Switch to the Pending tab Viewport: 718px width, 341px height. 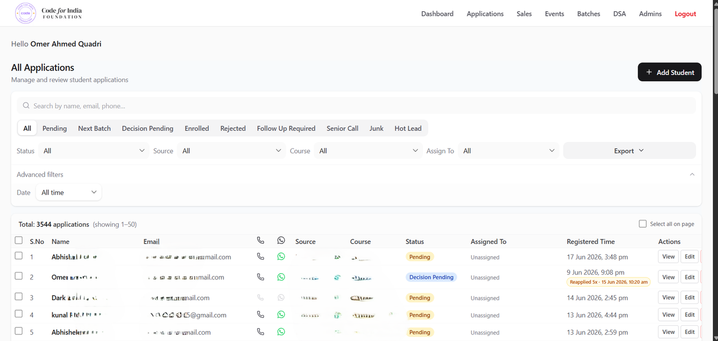(54, 128)
